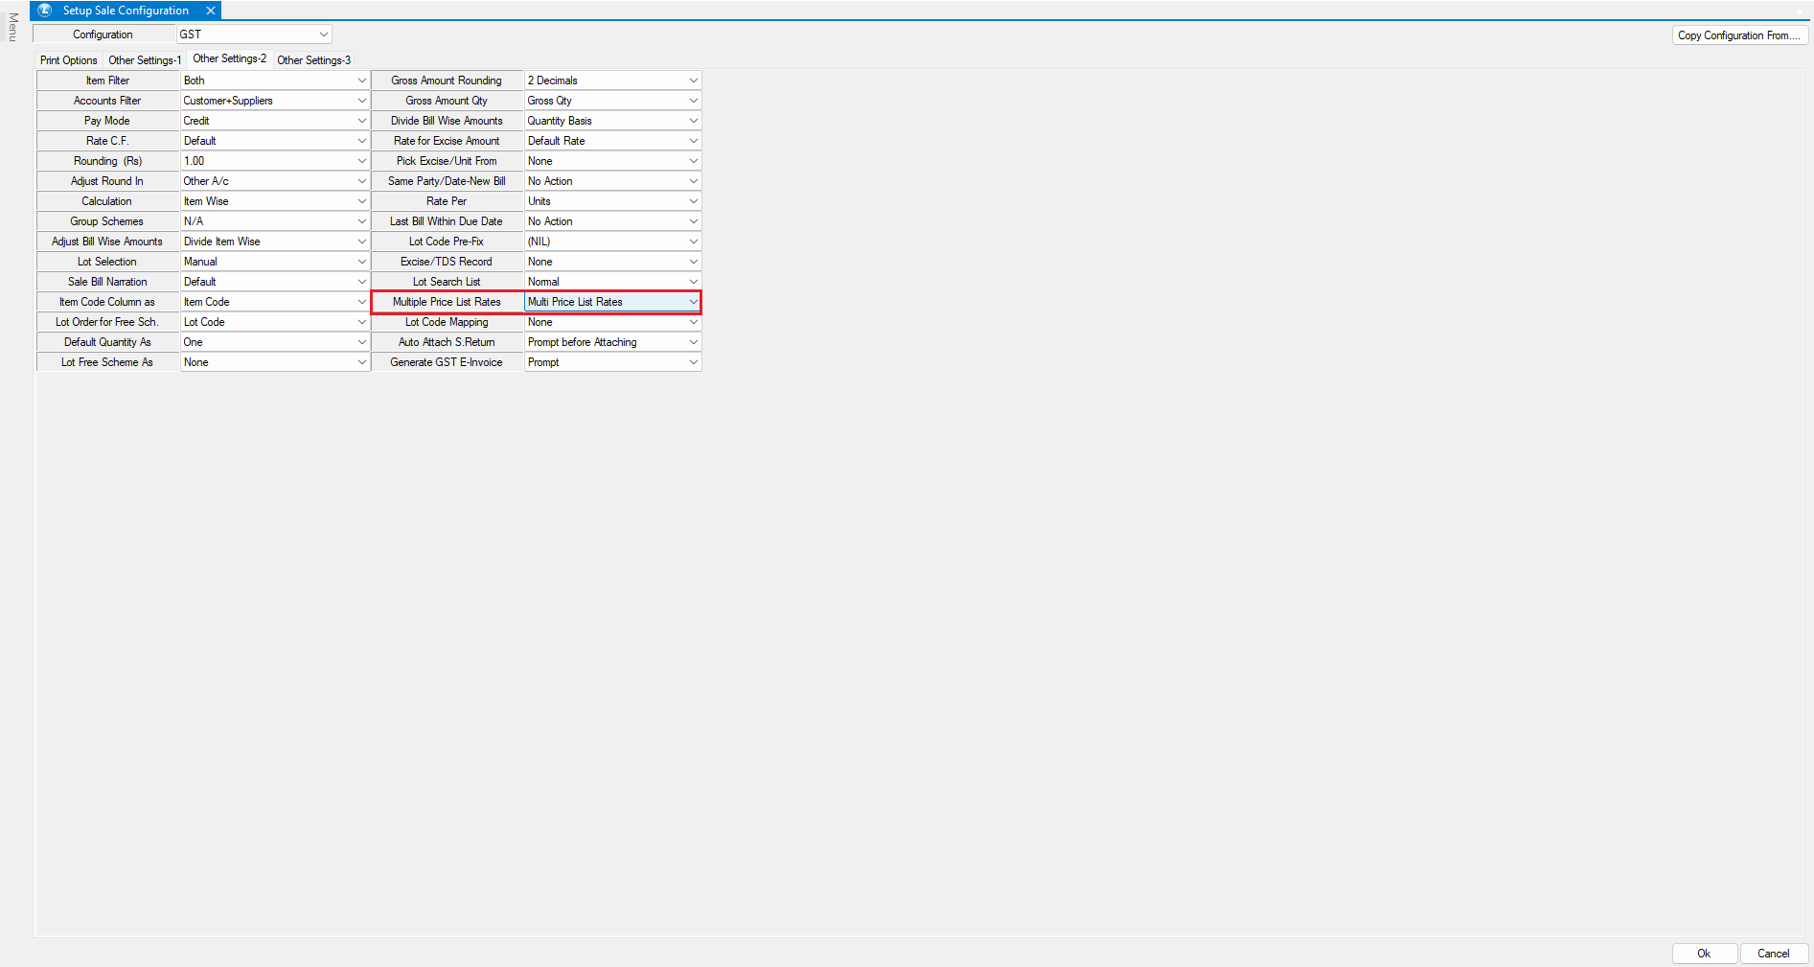Close the Setup Sale Configuration tab
The height and width of the screenshot is (967, 1814).
coord(211,11)
